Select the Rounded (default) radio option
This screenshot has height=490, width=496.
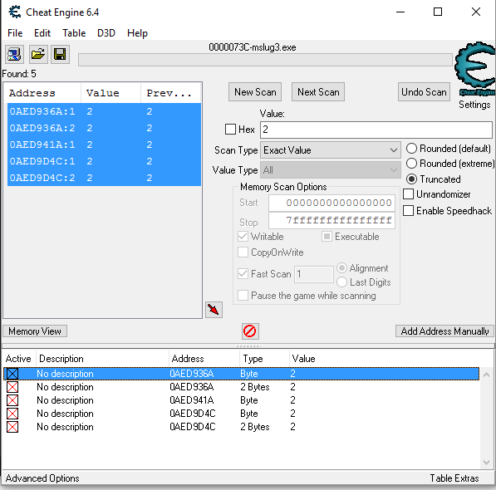[x=411, y=149]
